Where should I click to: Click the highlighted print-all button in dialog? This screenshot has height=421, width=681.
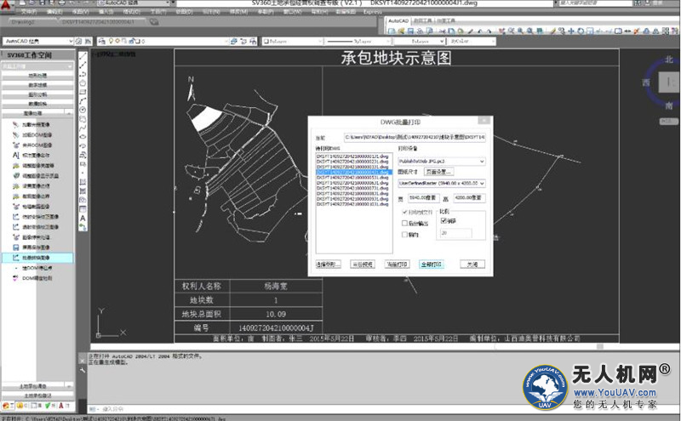(x=432, y=265)
